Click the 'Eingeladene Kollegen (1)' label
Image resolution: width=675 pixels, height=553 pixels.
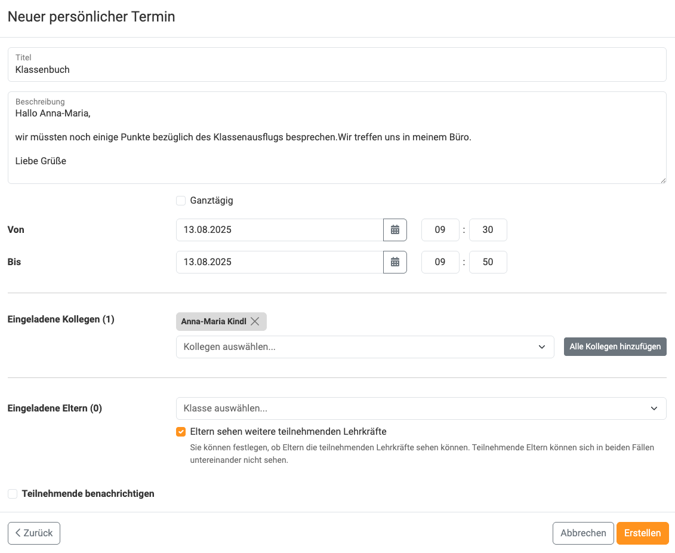click(61, 319)
